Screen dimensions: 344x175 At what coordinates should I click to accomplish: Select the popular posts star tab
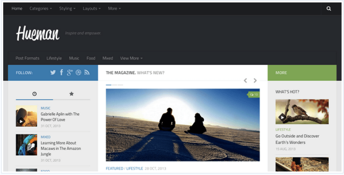[72, 94]
